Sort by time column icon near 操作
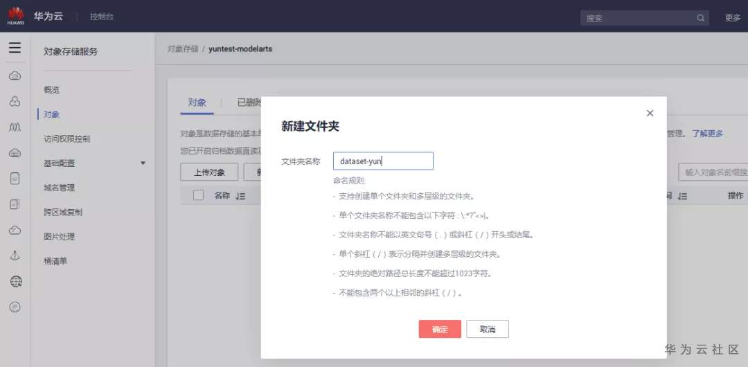This screenshot has width=748, height=367. 683,196
